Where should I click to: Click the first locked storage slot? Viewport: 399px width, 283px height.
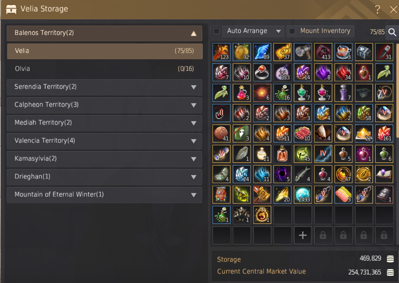323,235
